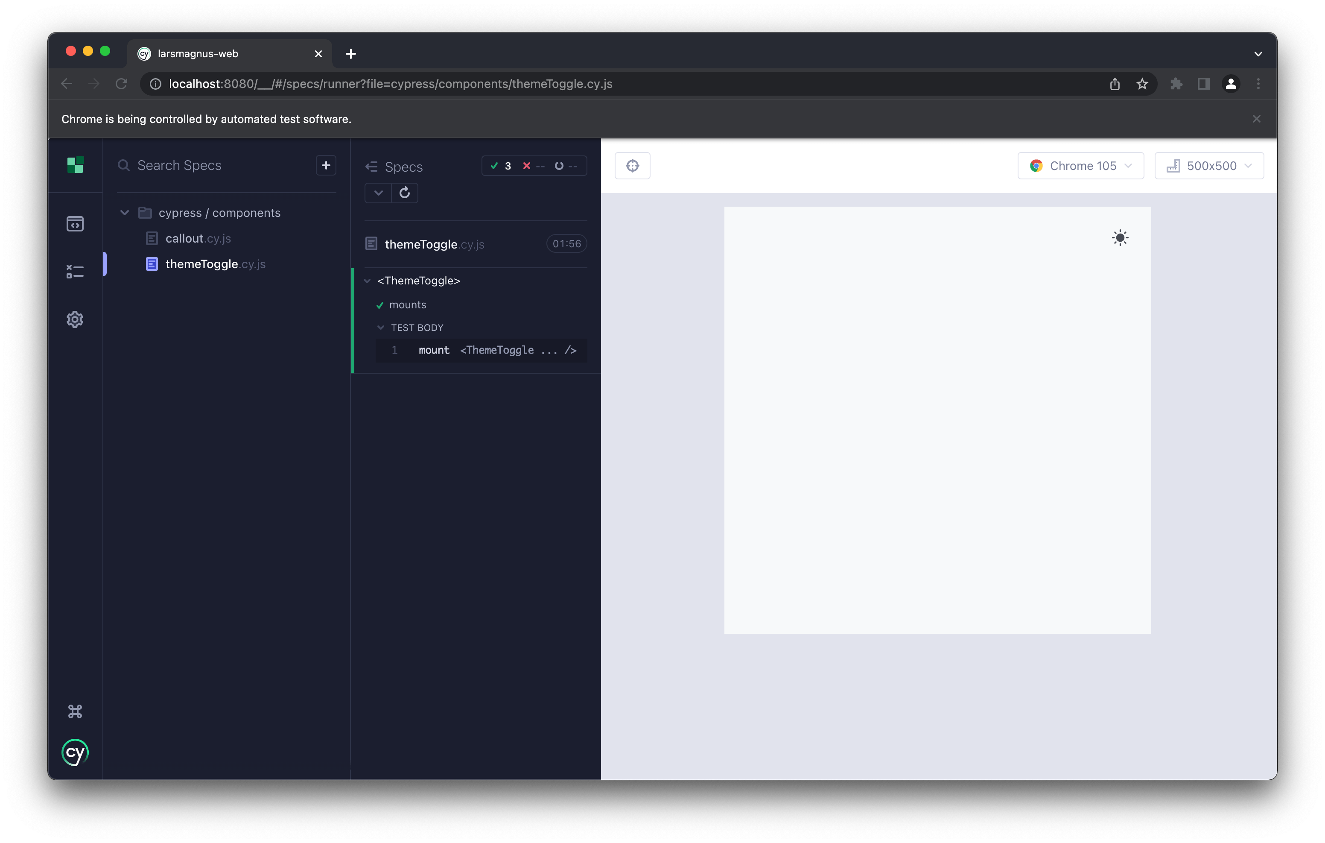Viewport: 1325px width, 843px height.
Task: Dismiss the automated test software notice
Action: pyautogui.click(x=1257, y=118)
